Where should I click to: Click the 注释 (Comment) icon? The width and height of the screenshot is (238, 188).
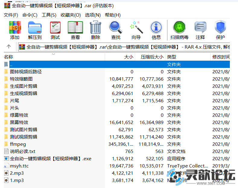pos(200,27)
